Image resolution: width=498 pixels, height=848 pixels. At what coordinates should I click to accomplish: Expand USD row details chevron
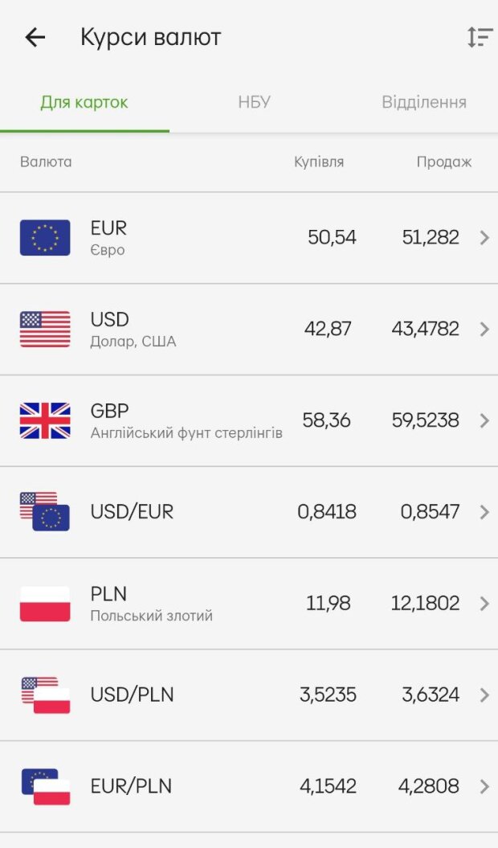pyautogui.click(x=484, y=330)
